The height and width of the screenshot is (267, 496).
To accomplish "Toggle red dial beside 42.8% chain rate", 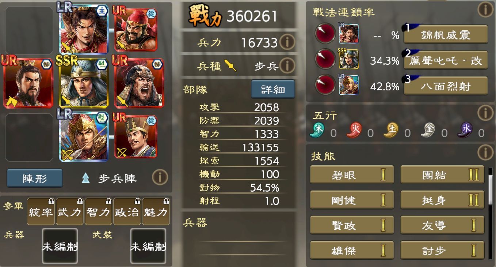I will (325, 85).
